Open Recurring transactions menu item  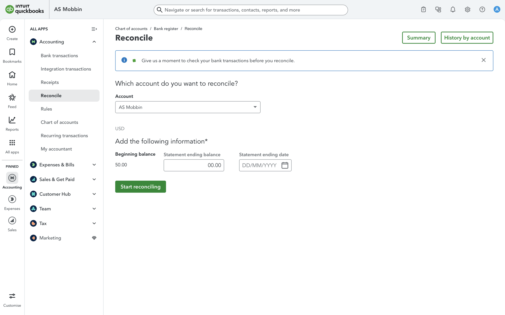pyautogui.click(x=64, y=136)
